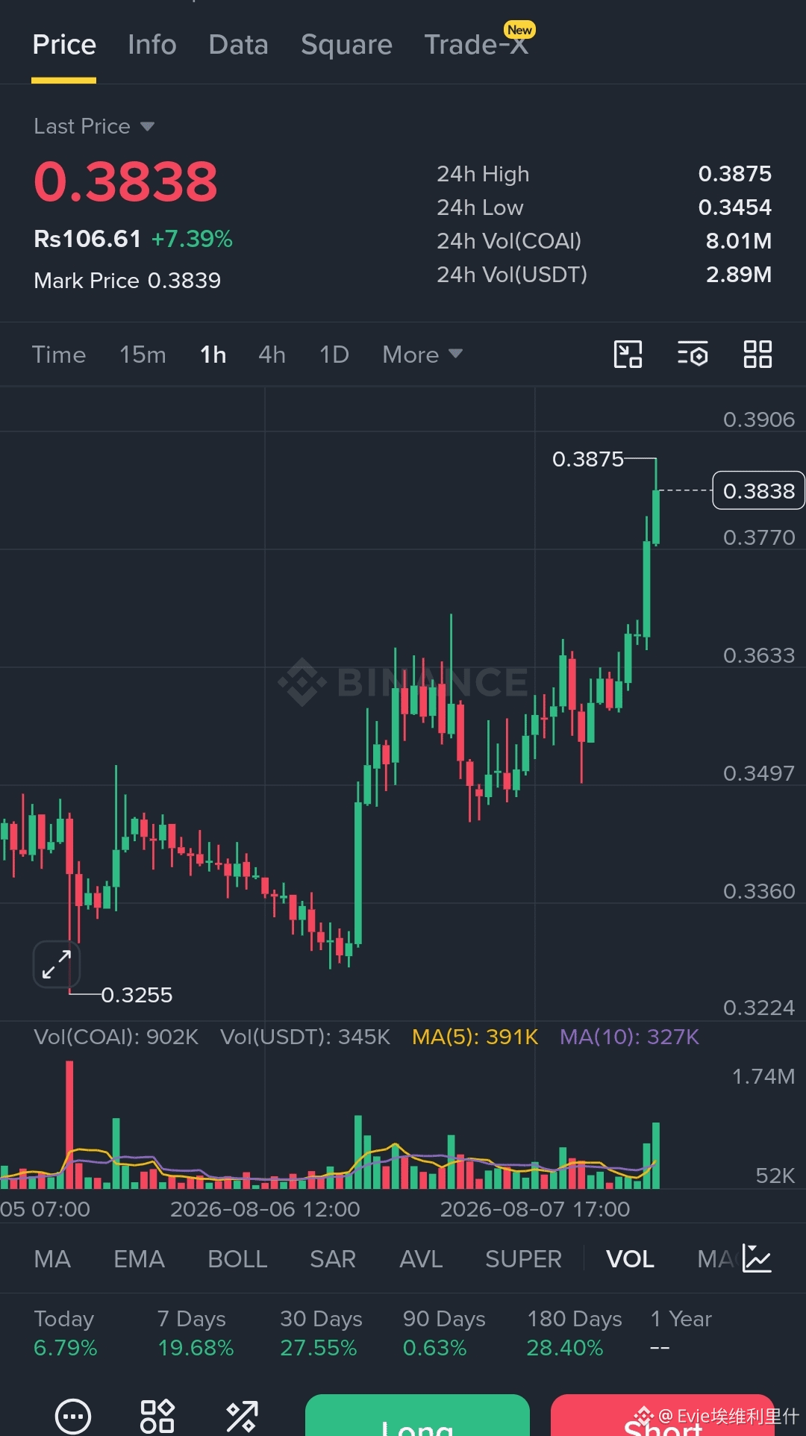Toggle the SUPER indicator
Image resolution: width=806 pixels, height=1436 pixels.
click(523, 1259)
